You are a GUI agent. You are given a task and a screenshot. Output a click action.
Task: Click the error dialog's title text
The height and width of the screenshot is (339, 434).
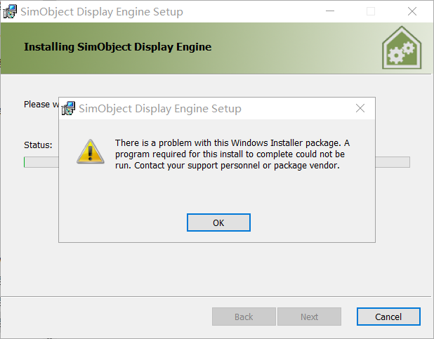(160, 109)
